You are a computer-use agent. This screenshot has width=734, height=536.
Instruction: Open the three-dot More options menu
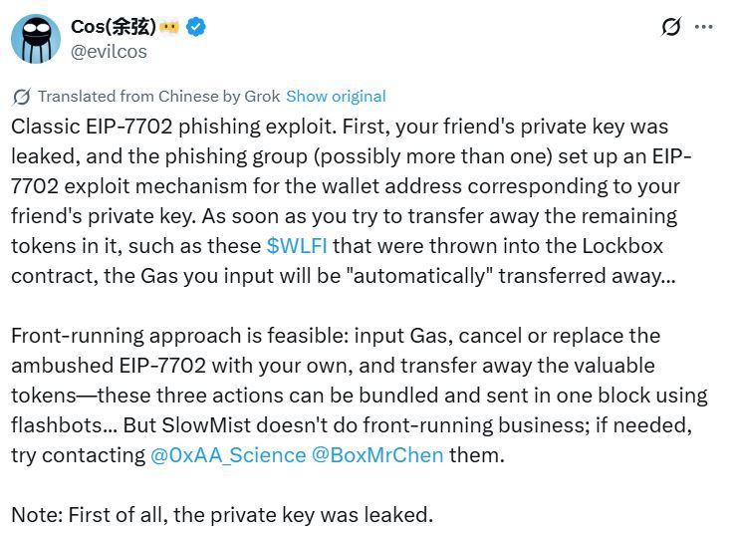click(703, 27)
